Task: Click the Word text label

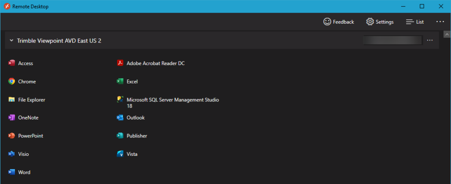Action: (x=25, y=173)
